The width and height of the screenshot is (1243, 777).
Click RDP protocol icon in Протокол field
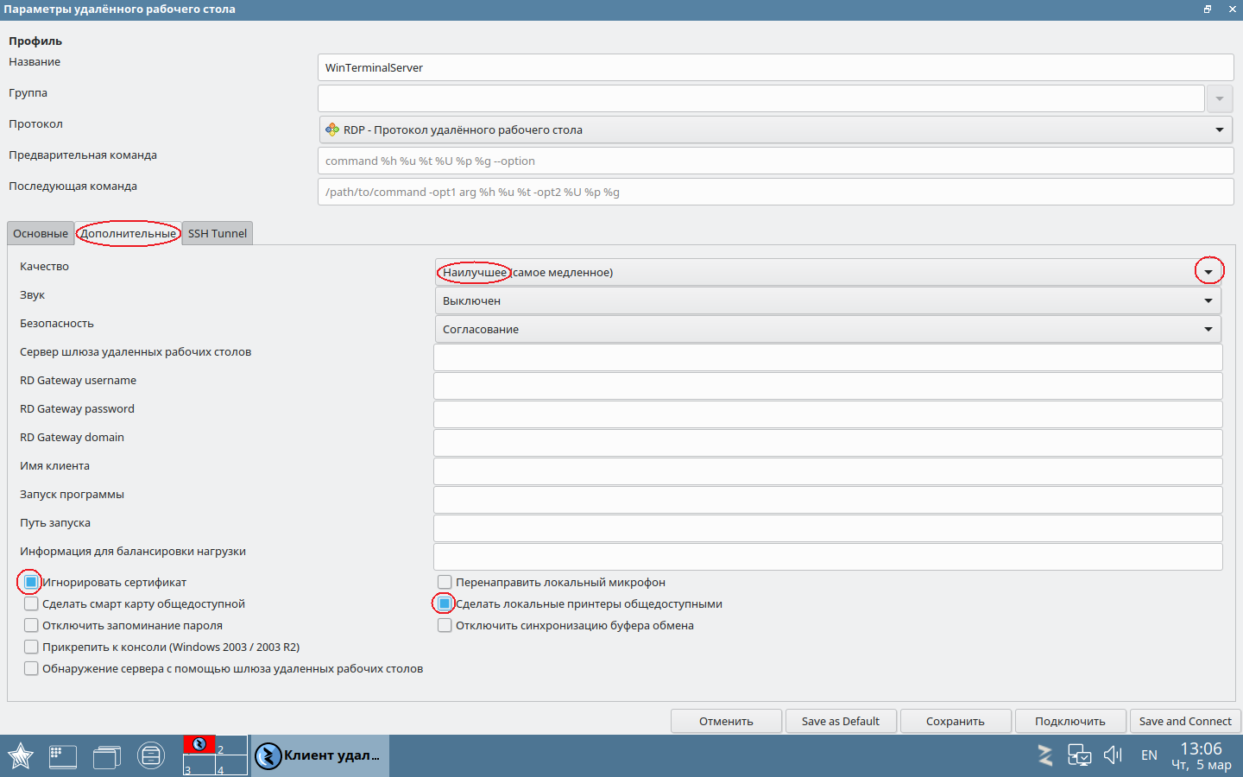point(332,129)
